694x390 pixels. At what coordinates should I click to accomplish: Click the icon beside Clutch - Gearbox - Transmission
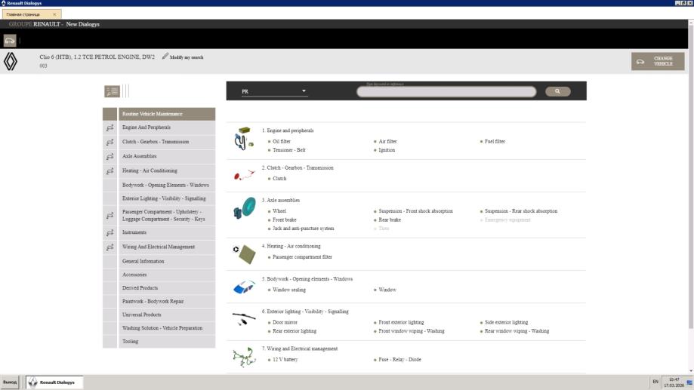110,143
